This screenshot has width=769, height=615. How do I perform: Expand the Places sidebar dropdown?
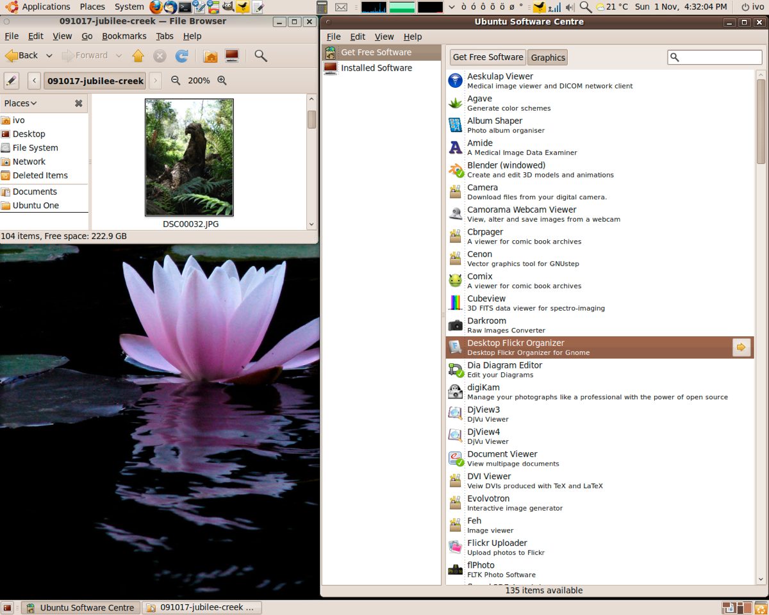point(21,103)
